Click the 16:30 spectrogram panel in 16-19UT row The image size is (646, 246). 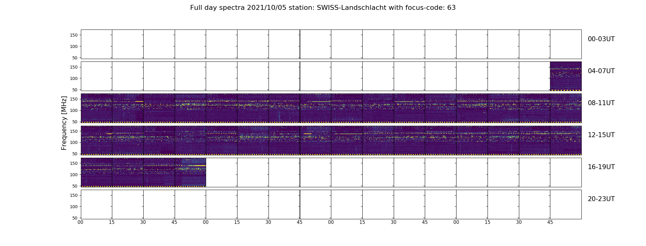click(159, 172)
